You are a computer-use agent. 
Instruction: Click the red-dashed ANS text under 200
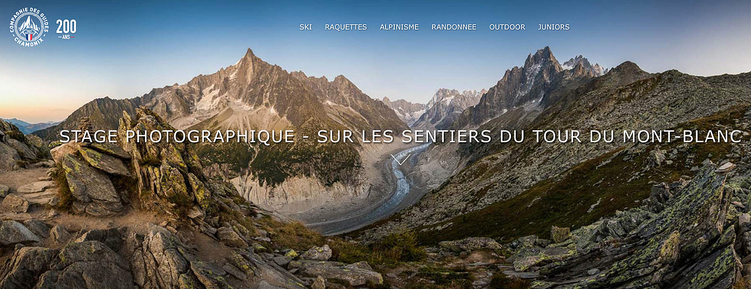[66, 37]
